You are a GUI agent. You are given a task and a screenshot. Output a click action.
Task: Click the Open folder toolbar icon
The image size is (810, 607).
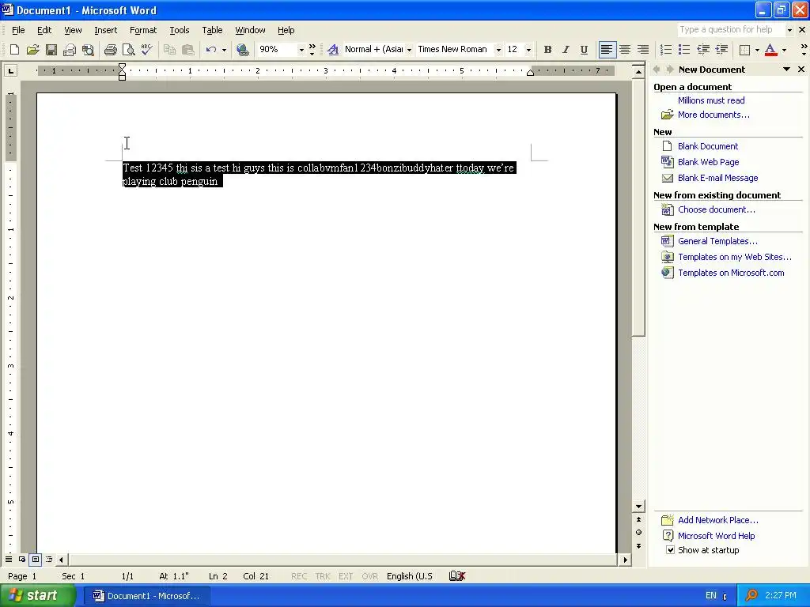point(32,50)
